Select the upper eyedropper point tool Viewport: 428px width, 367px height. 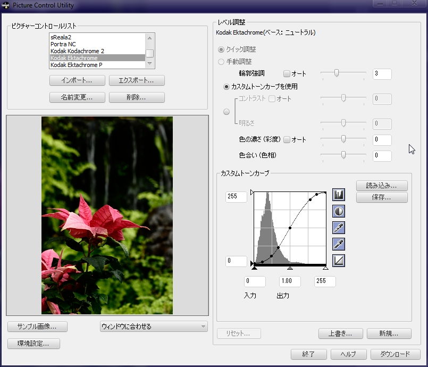[x=339, y=228]
